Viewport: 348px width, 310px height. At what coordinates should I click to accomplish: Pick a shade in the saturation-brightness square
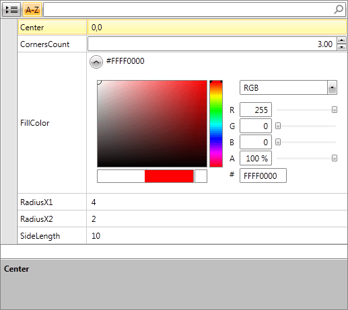pos(152,124)
